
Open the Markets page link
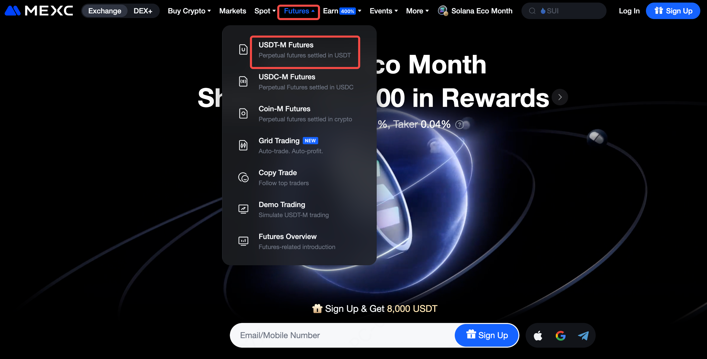click(x=232, y=11)
